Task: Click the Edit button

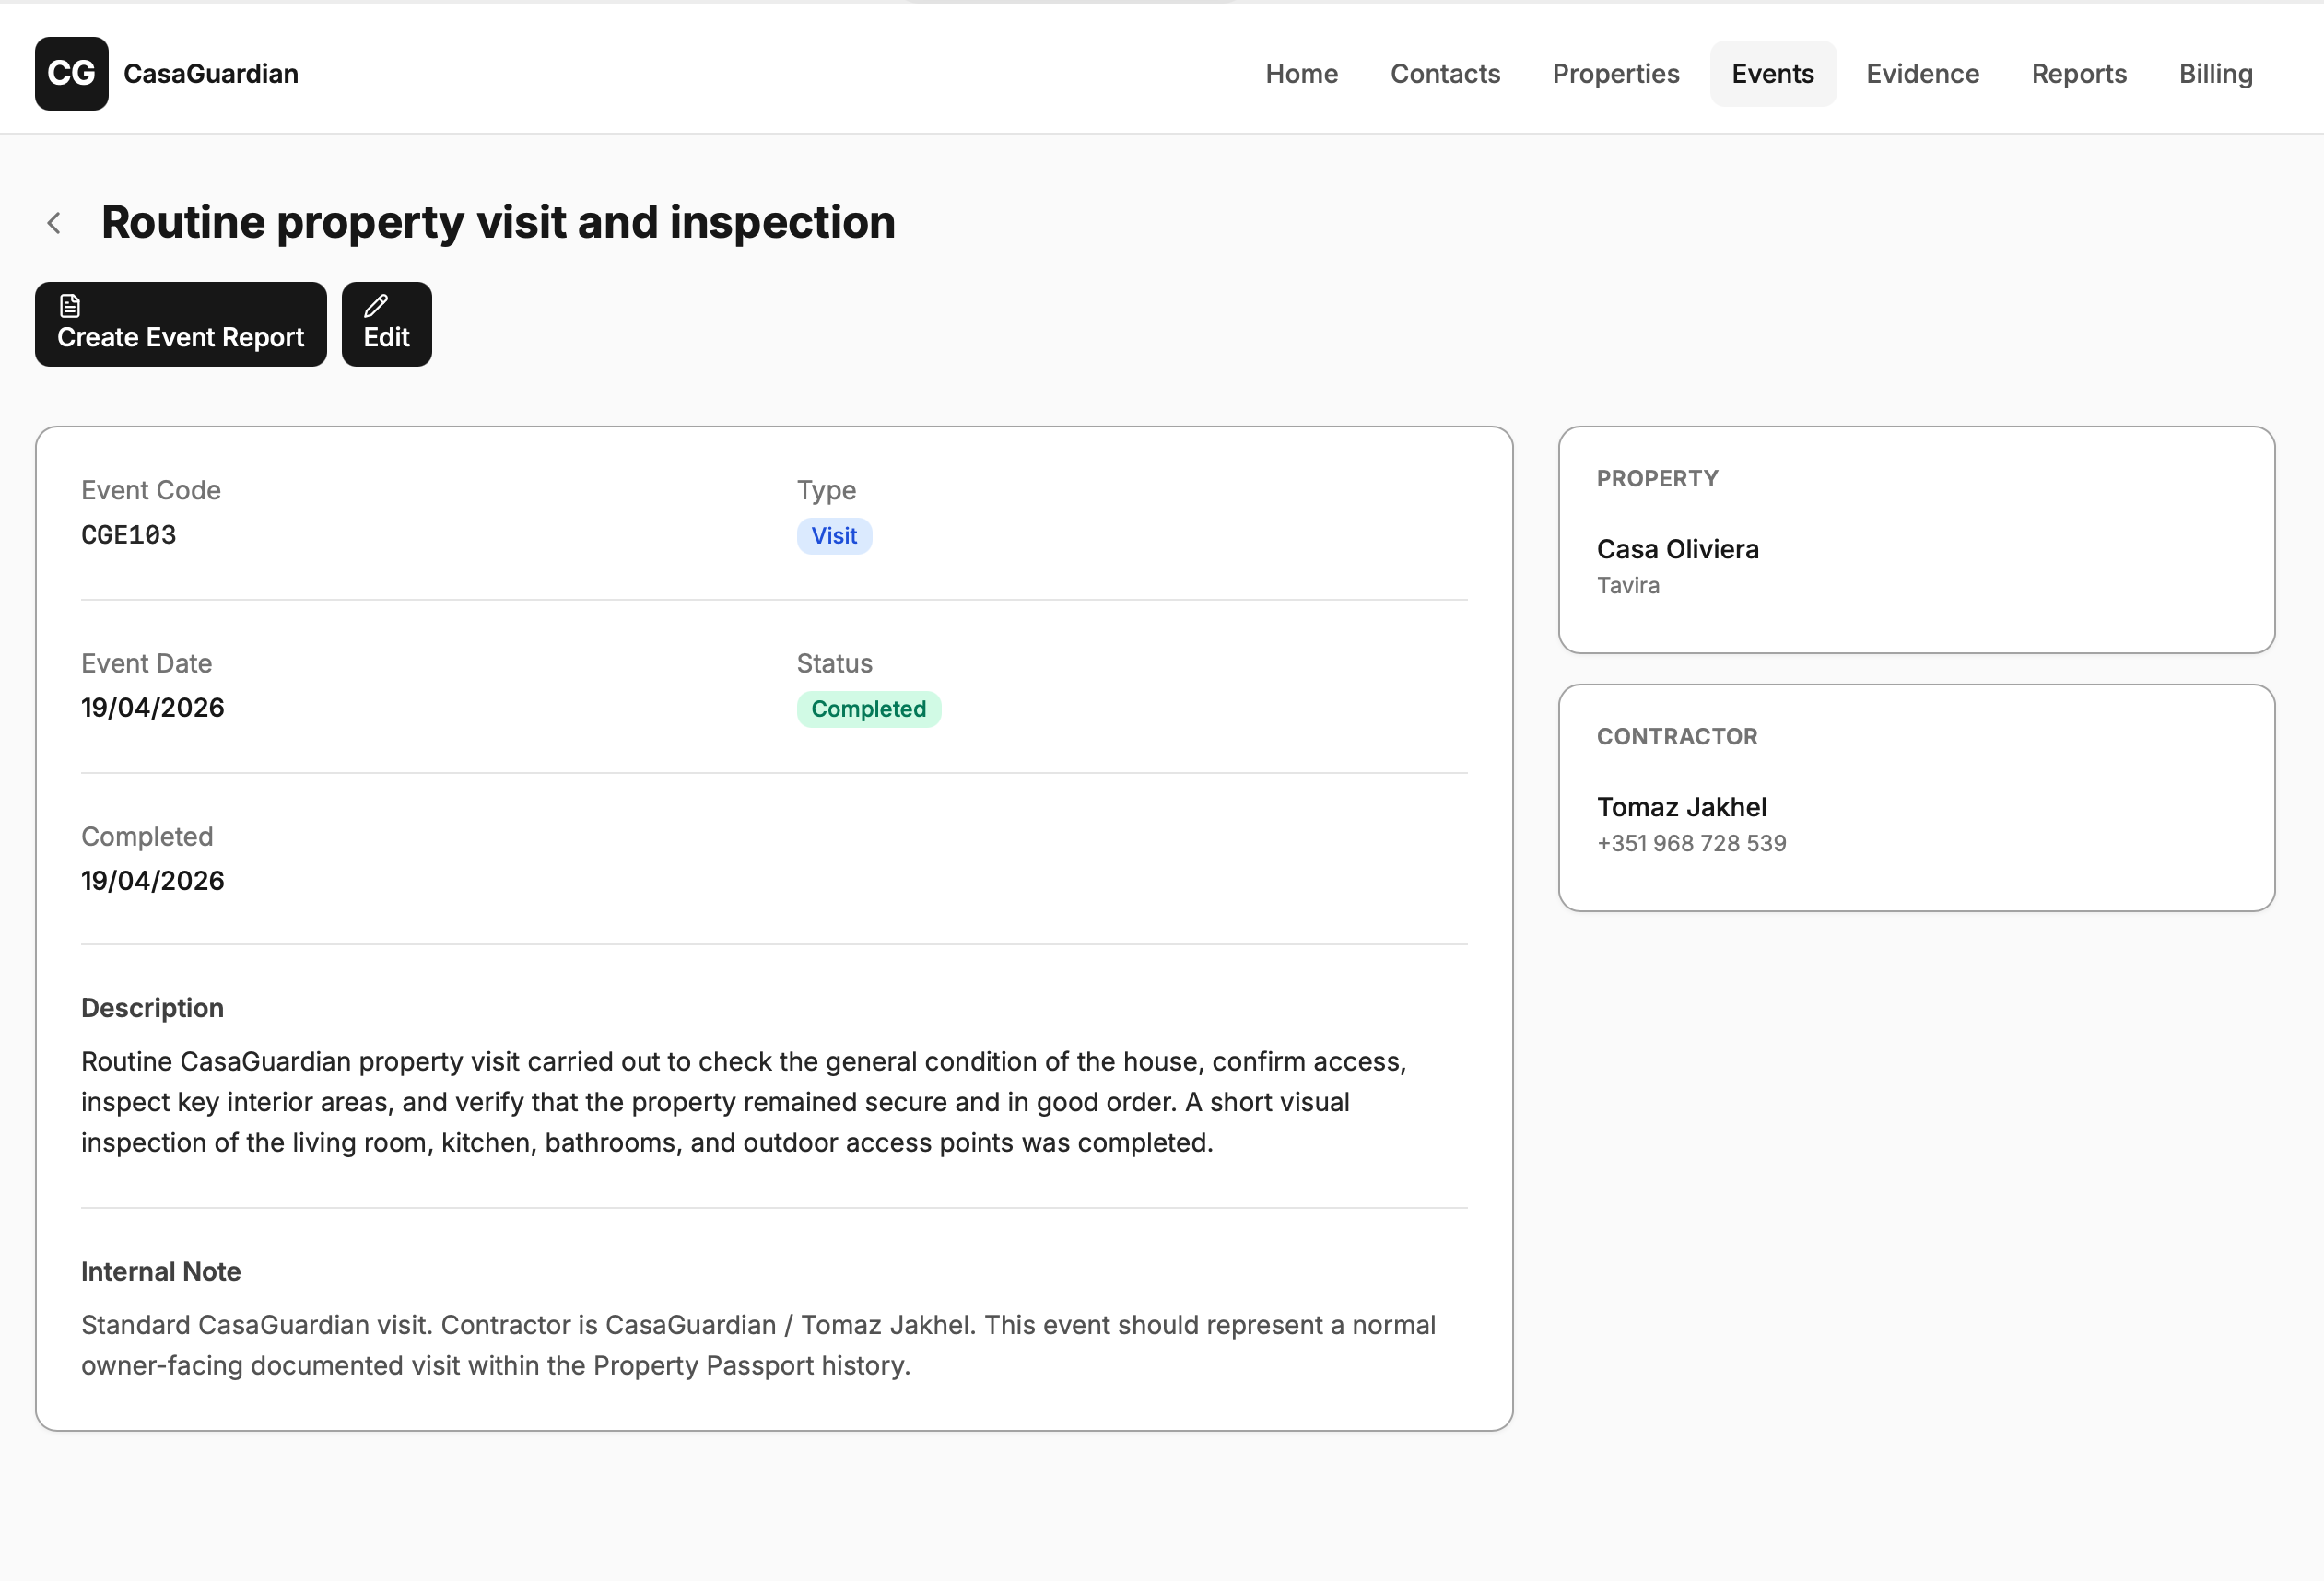Action: 387,324
